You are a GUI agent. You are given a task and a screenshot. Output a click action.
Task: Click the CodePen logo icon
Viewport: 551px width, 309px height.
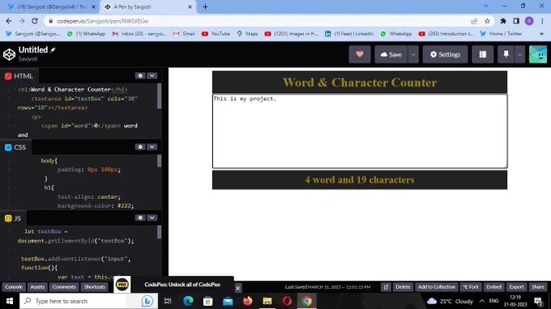tap(9, 54)
